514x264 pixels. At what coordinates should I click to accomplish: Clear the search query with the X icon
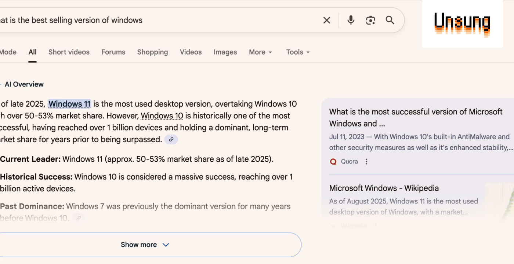326,20
